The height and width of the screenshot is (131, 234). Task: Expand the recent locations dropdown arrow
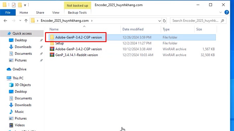(x=20, y=21)
